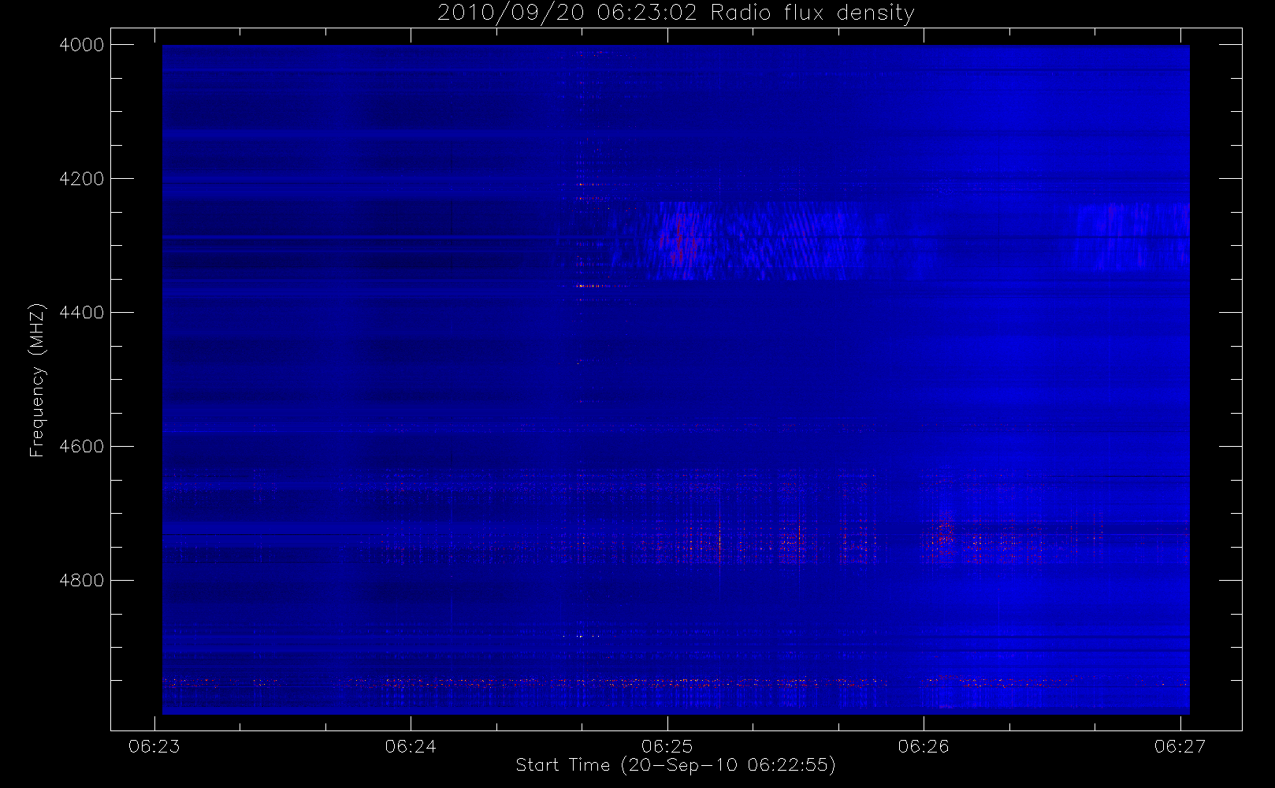Select the 06:25 time tick label
1275x788 pixels.
(667, 746)
